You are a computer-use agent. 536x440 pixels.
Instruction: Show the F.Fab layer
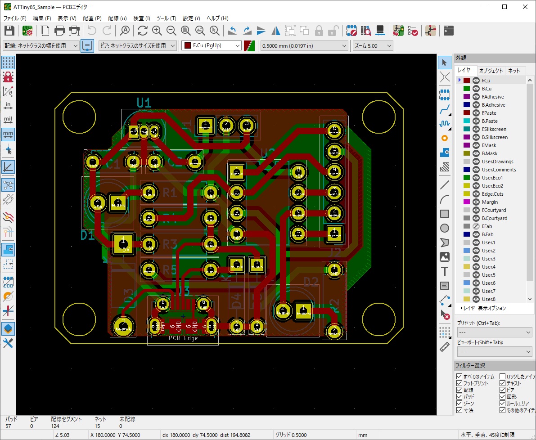(476, 226)
